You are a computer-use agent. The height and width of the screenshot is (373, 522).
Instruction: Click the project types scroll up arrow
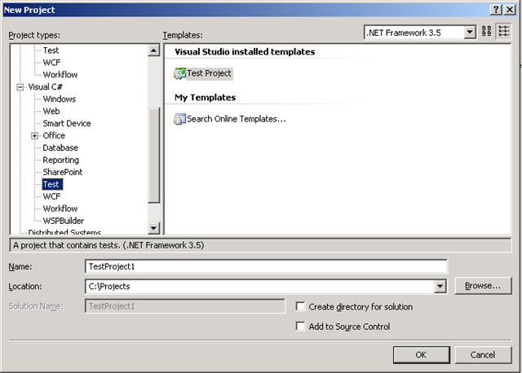tap(153, 50)
